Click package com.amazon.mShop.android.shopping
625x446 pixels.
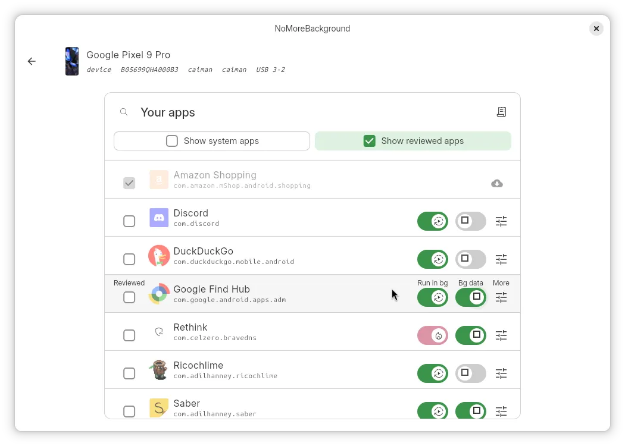pyautogui.click(x=242, y=186)
